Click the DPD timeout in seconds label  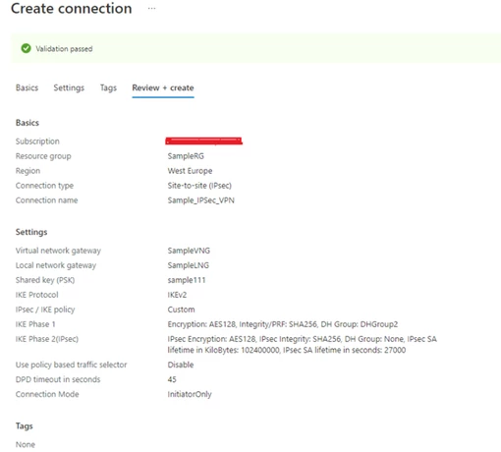pos(58,379)
